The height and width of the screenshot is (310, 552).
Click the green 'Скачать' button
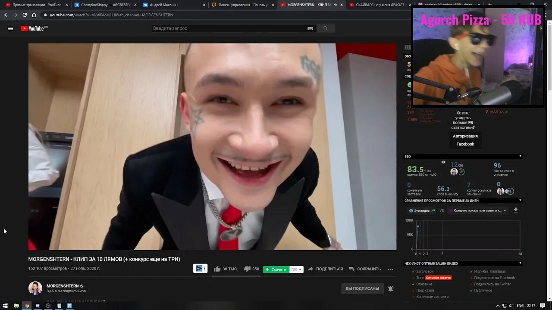(x=276, y=270)
